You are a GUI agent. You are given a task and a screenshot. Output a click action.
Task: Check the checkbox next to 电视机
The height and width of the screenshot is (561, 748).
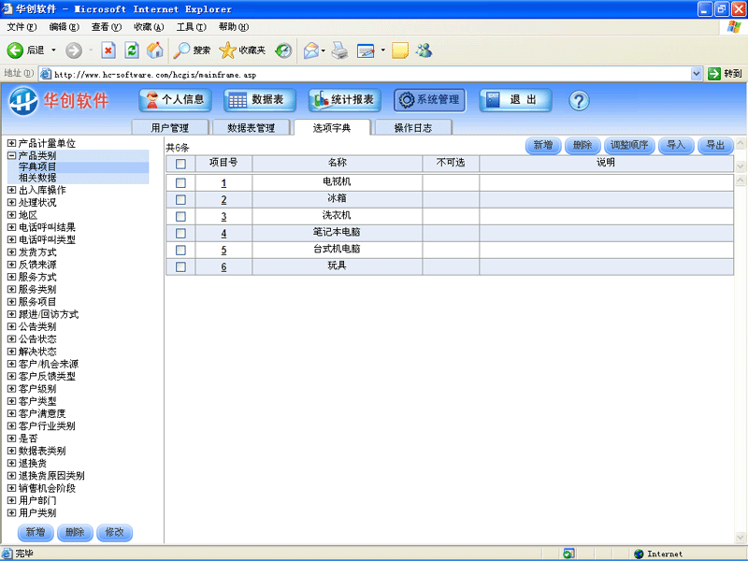[180, 182]
